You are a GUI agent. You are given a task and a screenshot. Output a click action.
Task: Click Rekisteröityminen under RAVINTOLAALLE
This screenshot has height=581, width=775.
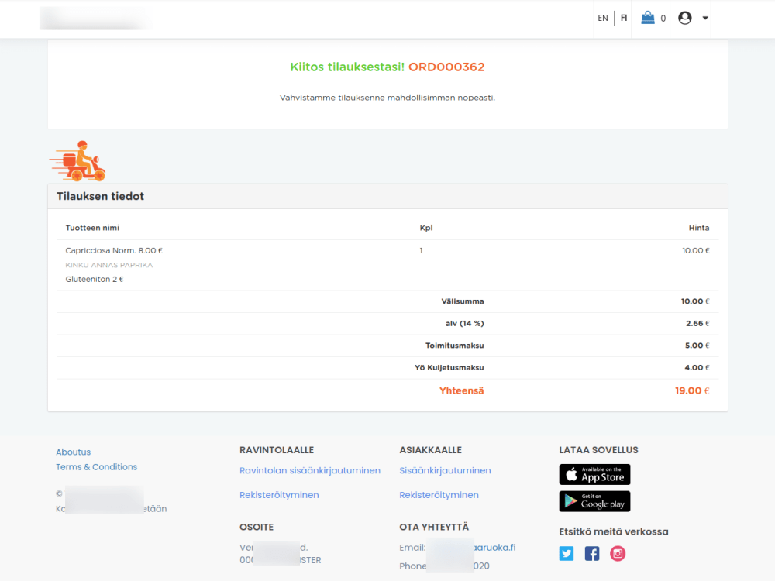(279, 495)
